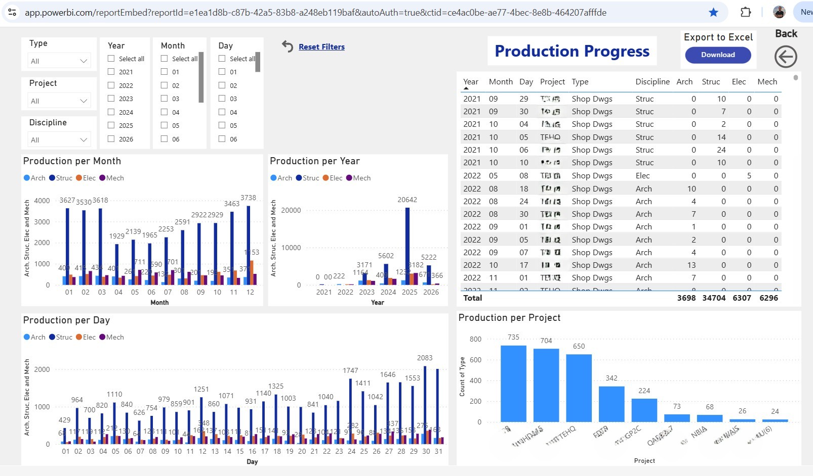Image resolution: width=813 pixels, height=476 pixels.
Task: Check Month 03 in the Month filter
Action: click(164, 99)
